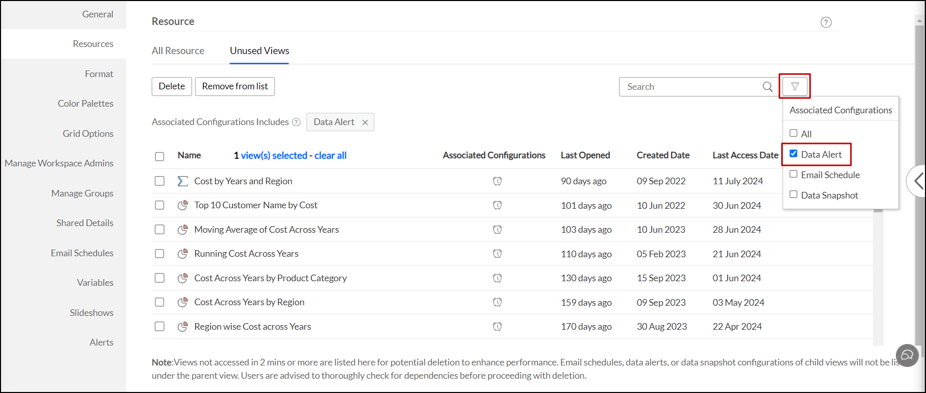Viewport: 926px width, 393px height.
Task: Enable the Email Schedule filter checkbox
Action: (793, 174)
